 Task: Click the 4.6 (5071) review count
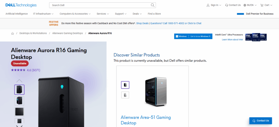(34, 70)
